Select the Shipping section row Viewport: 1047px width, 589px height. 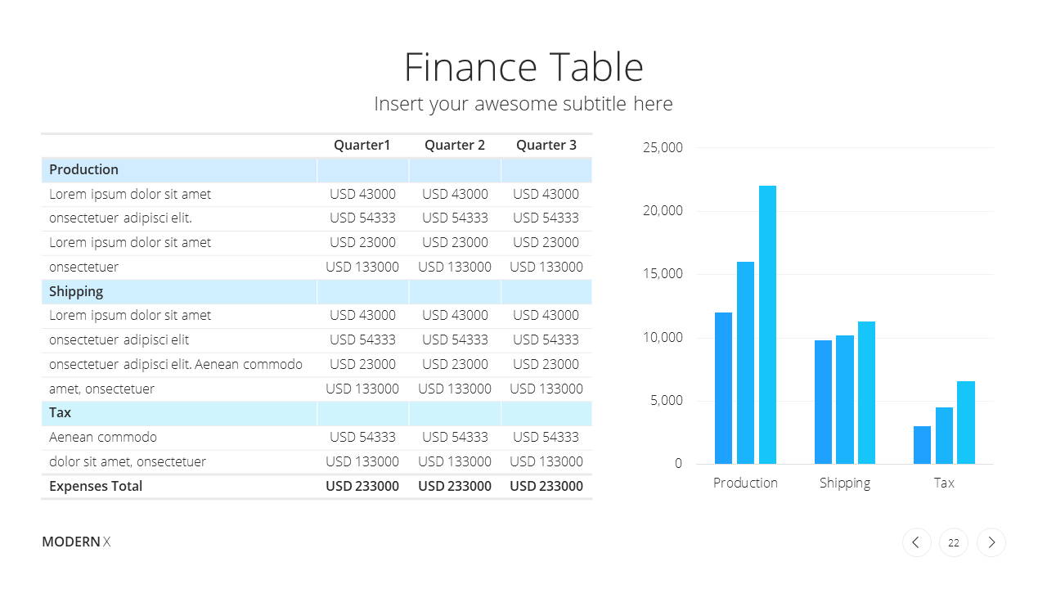point(317,291)
